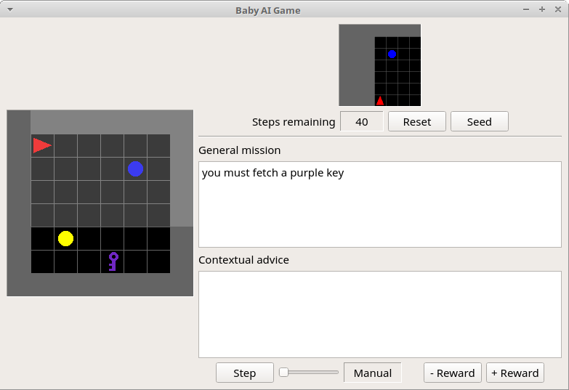
Task: Select the Steps remaining value field
Action: coord(361,121)
